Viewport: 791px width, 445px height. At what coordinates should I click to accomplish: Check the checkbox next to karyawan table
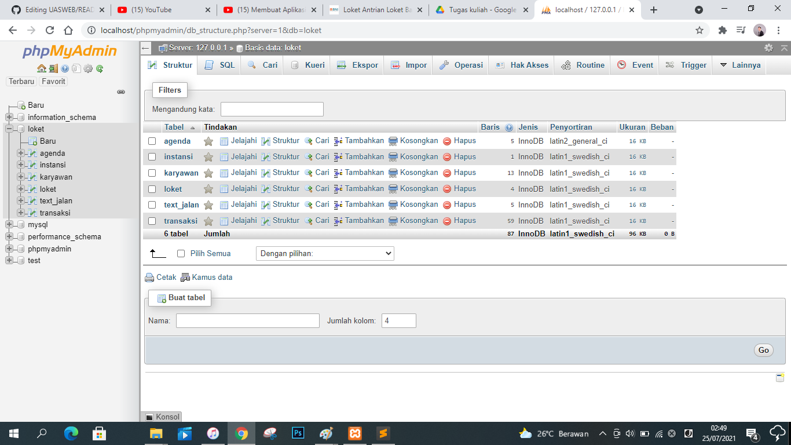pyautogui.click(x=153, y=172)
